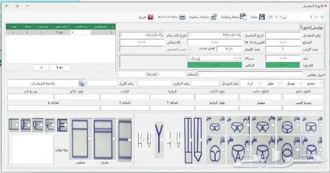Click the خروج exit icon in toolbar
The height and width of the screenshot is (173, 330).
tap(150, 17)
